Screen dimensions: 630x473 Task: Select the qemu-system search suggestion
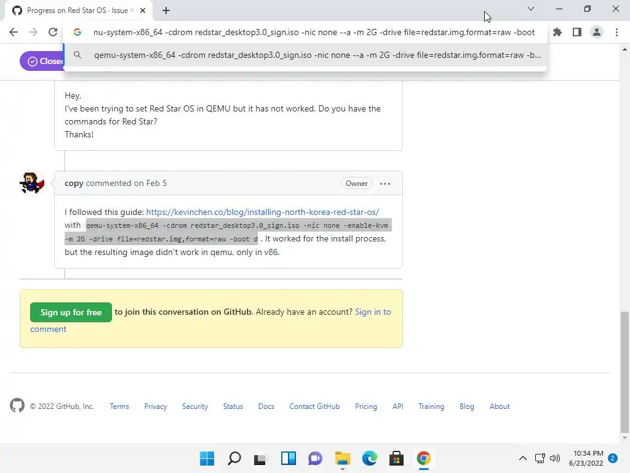pos(305,55)
